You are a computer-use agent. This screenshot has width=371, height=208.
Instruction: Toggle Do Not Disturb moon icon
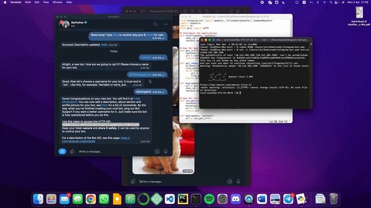[x=283, y=2]
